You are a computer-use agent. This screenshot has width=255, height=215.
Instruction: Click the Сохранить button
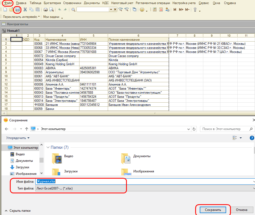213,210
